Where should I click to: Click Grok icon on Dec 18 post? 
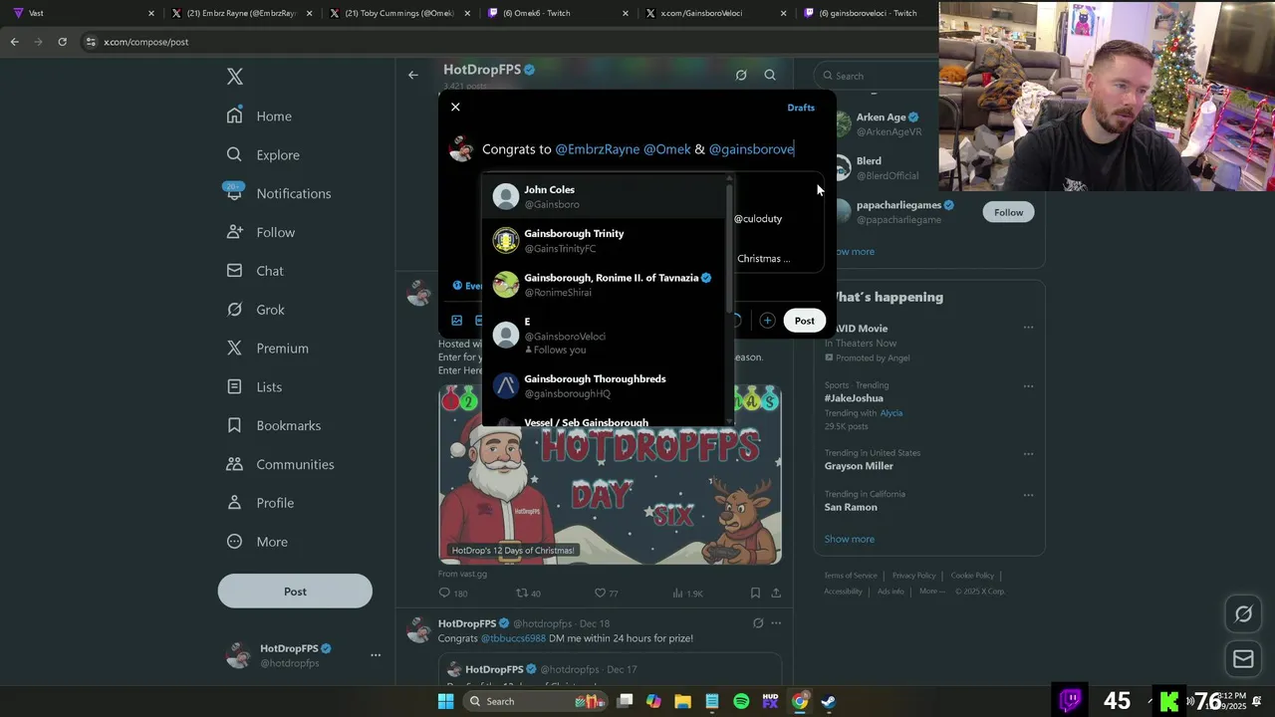click(x=758, y=623)
